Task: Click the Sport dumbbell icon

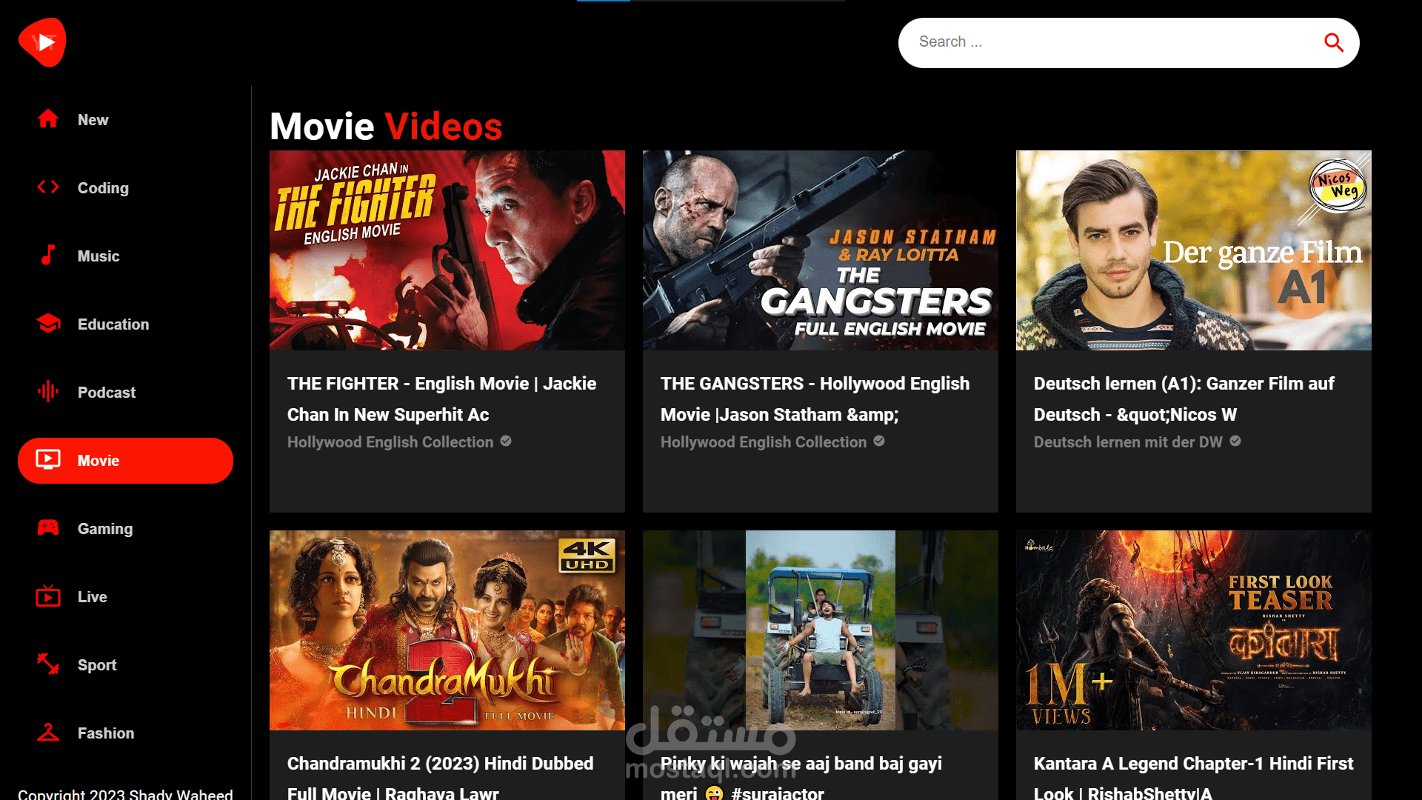Action: coord(48,664)
